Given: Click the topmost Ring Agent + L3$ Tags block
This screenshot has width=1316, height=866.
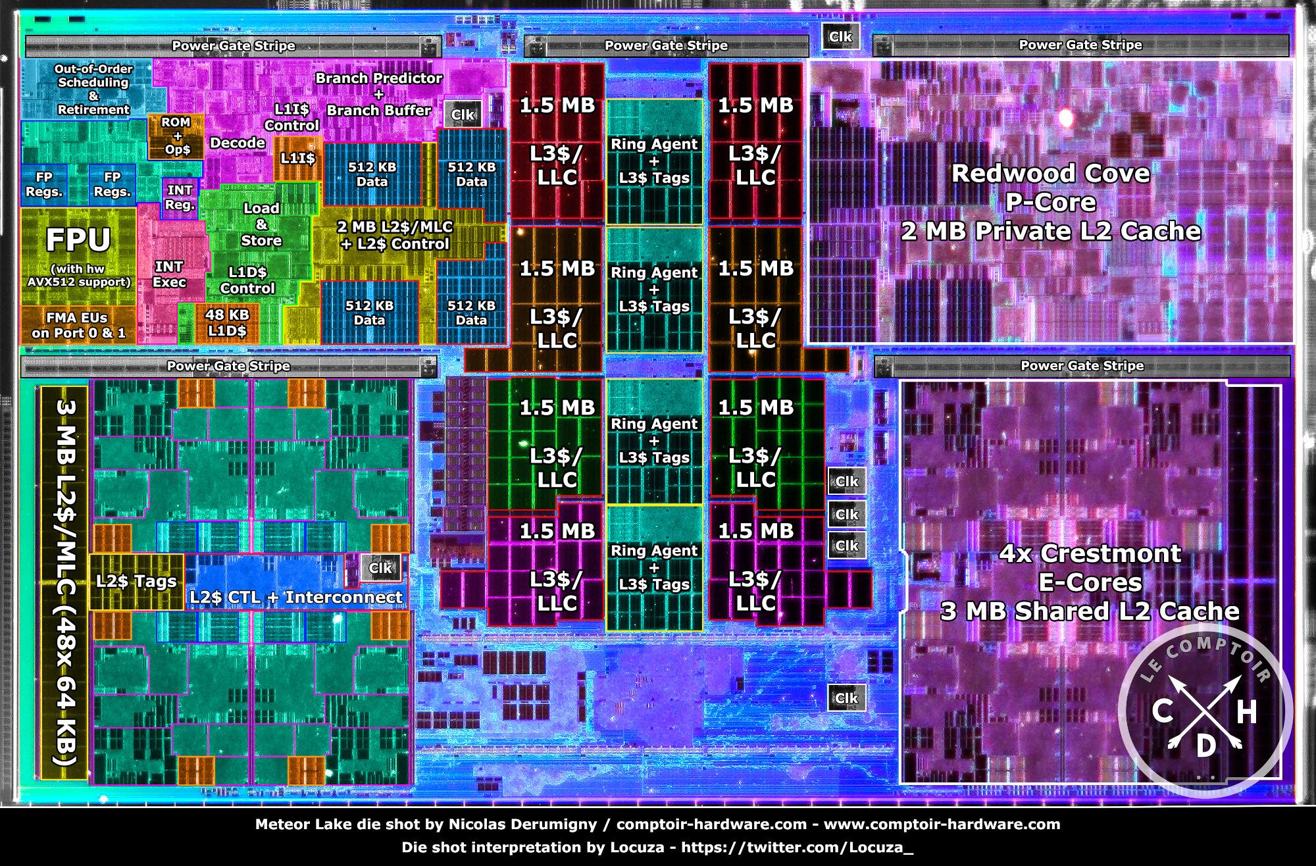Looking at the screenshot, I should pos(654,161).
